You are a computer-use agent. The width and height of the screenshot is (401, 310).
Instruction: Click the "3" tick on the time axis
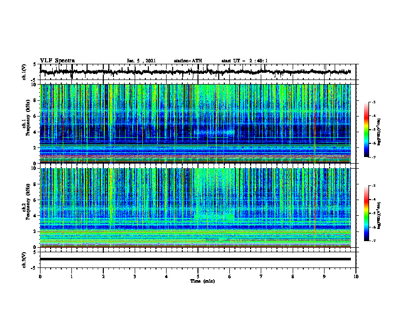(x=135, y=277)
